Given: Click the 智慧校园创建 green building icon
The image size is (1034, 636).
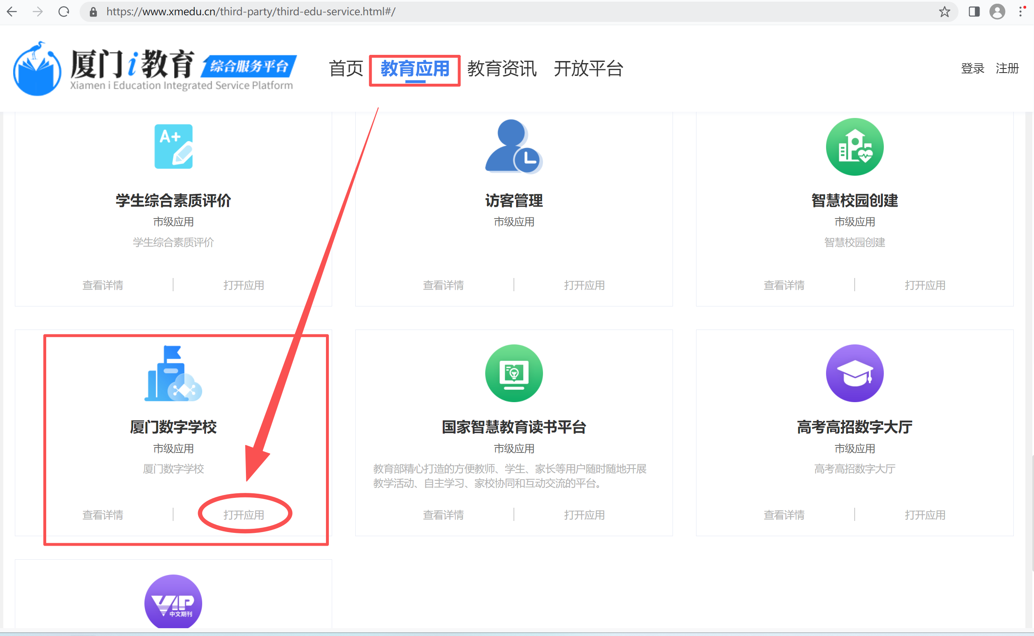Looking at the screenshot, I should [x=855, y=147].
